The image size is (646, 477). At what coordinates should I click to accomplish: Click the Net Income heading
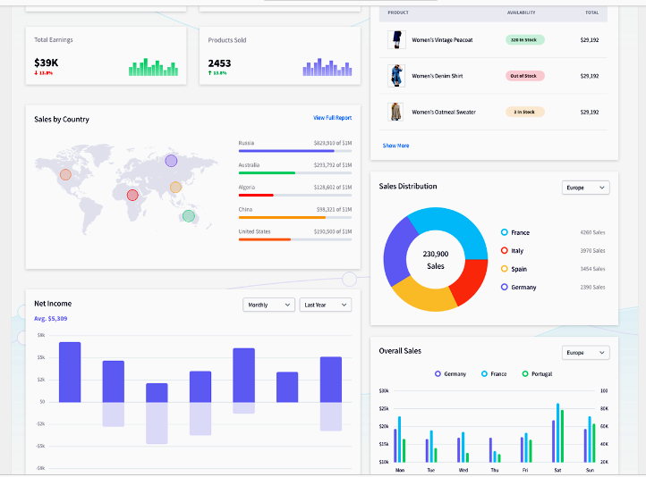(53, 304)
